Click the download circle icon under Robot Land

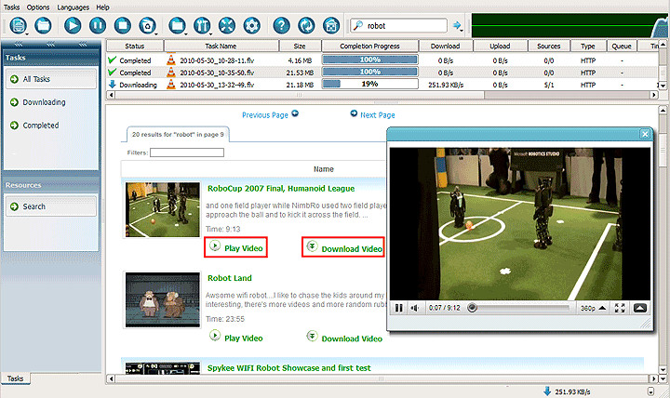tap(313, 336)
